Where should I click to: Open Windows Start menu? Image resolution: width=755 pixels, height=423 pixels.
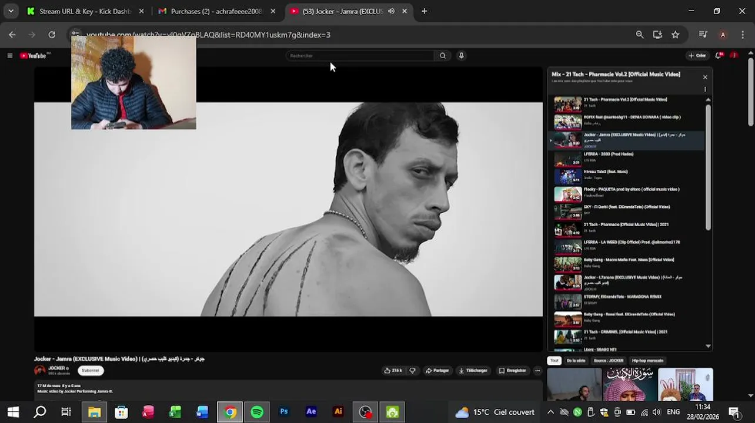13,412
